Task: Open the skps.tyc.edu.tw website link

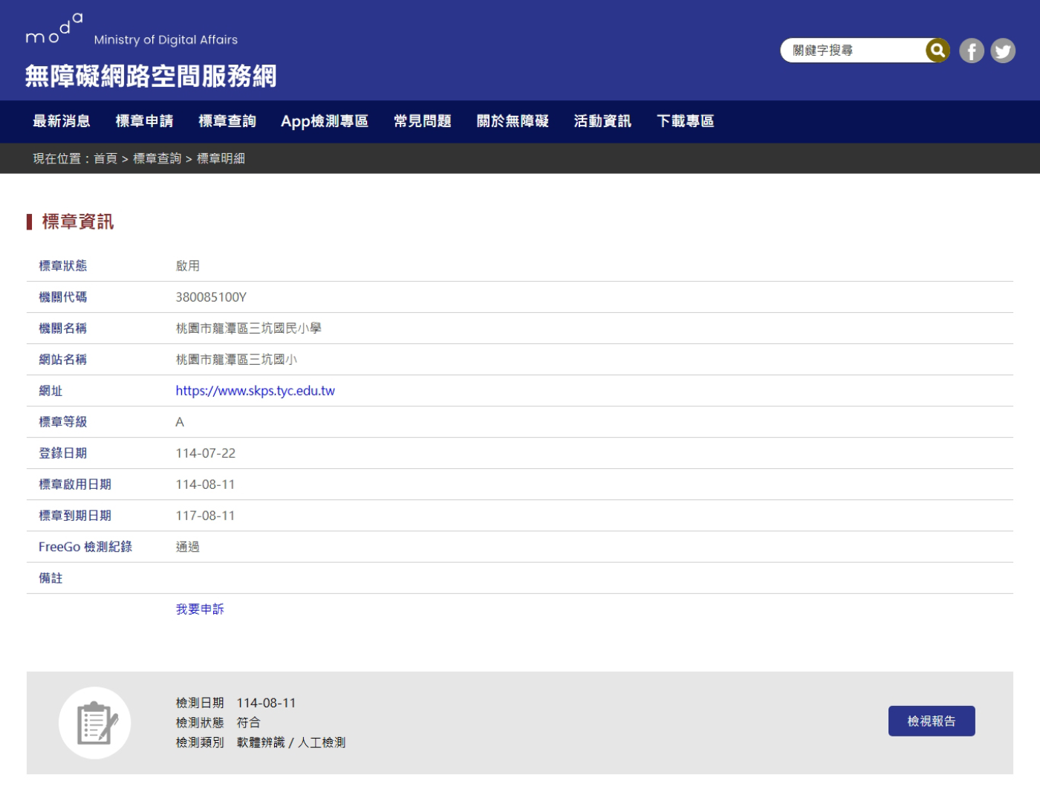Action: click(x=255, y=391)
